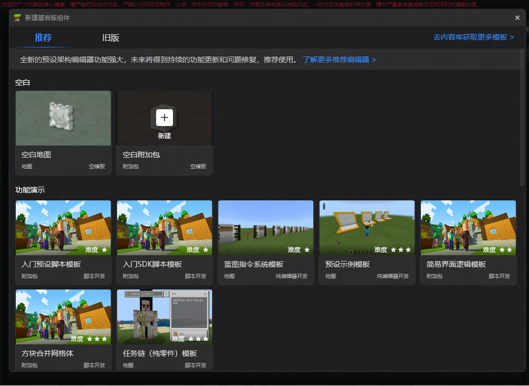The height and width of the screenshot is (386, 529).
Task: Click 脚本开发 label under 入门预设脚本模板
Action: 94,276
